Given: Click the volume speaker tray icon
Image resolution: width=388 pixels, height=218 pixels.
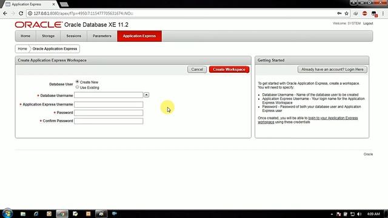Looking at the screenshot, I should tap(360, 214).
